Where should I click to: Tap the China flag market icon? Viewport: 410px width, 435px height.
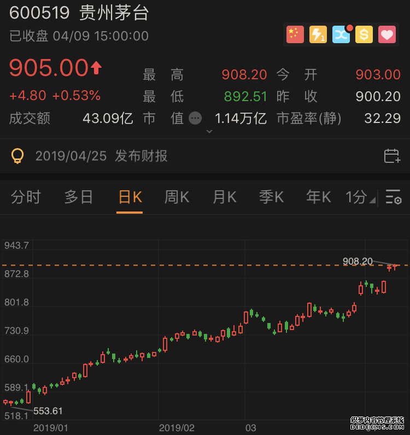[x=295, y=34]
